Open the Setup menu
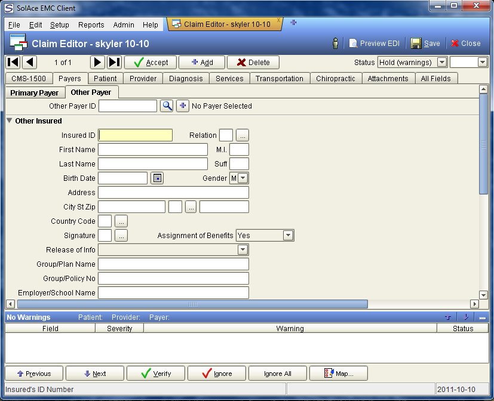Screen dimensions: 494x401 60,25
